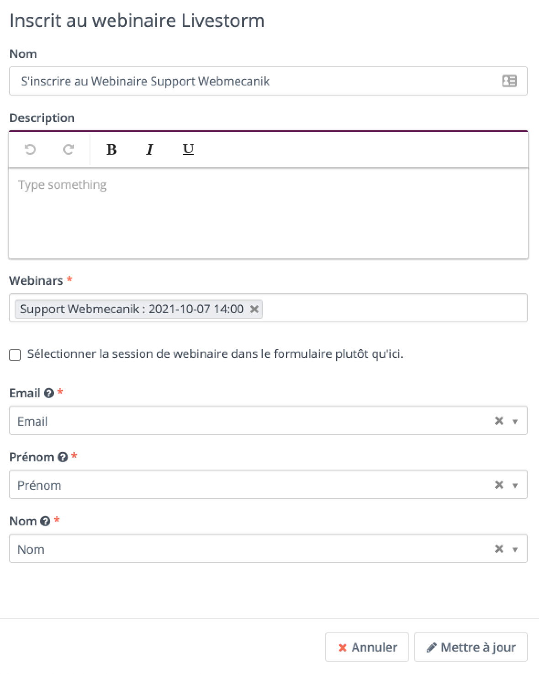The image size is (539, 674).
Task: Toggle italic formatting in description toolbar
Action: (x=149, y=150)
